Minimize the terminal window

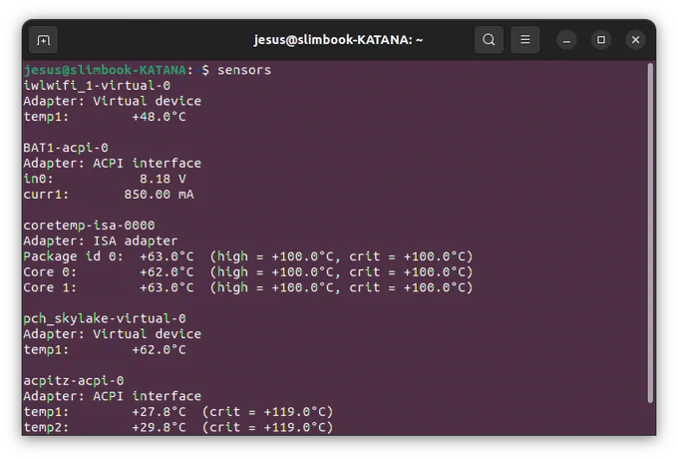pyautogui.click(x=566, y=40)
